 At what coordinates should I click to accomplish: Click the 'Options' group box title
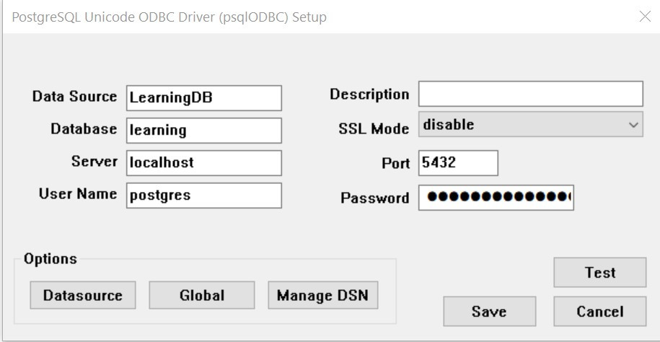click(x=50, y=258)
